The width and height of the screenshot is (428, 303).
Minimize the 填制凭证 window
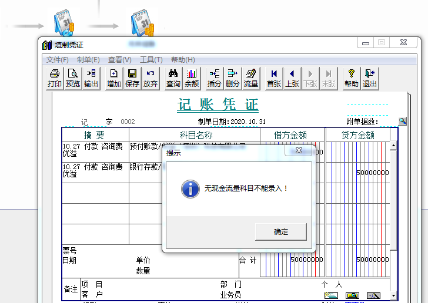[x=366, y=43]
